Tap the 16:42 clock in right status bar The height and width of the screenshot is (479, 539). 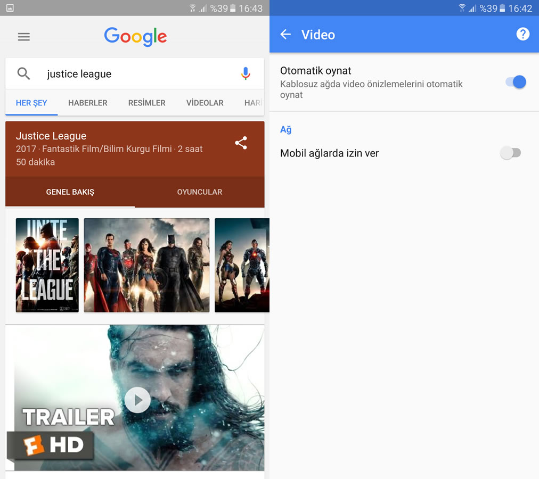pyautogui.click(x=520, y=8)
